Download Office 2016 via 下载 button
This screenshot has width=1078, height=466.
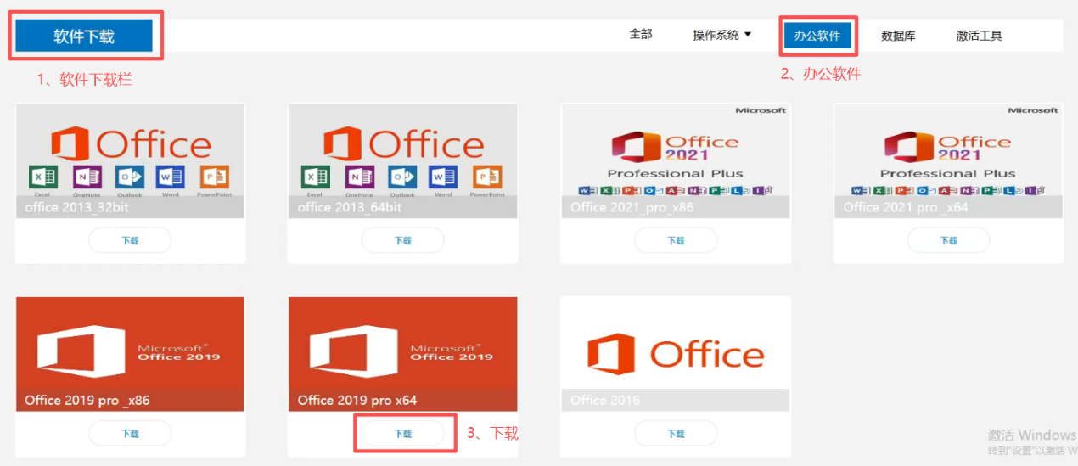pos(676,433)
